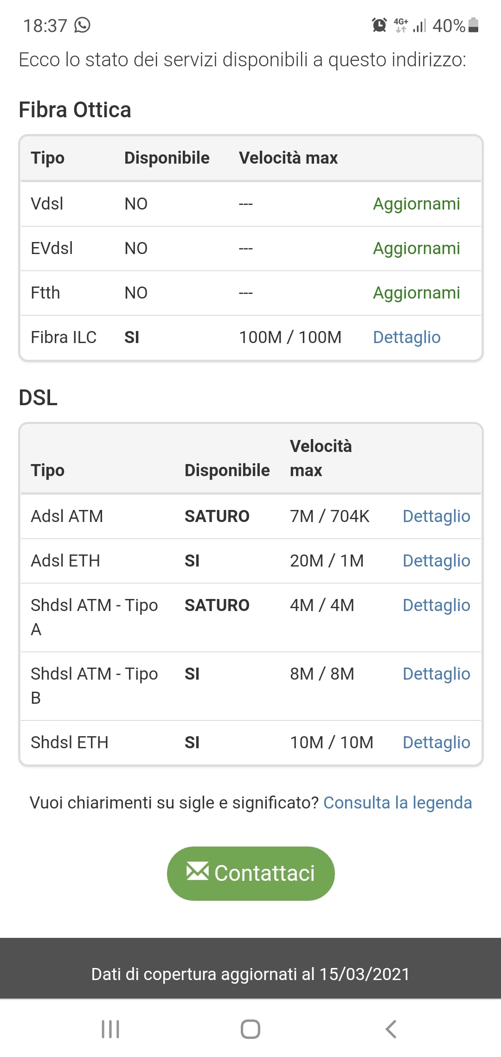The height and width of the screenshot is (1057, 501).
Task: View Dettaglio for Shdsl ATM Tipo A
Action: point(436,605)
